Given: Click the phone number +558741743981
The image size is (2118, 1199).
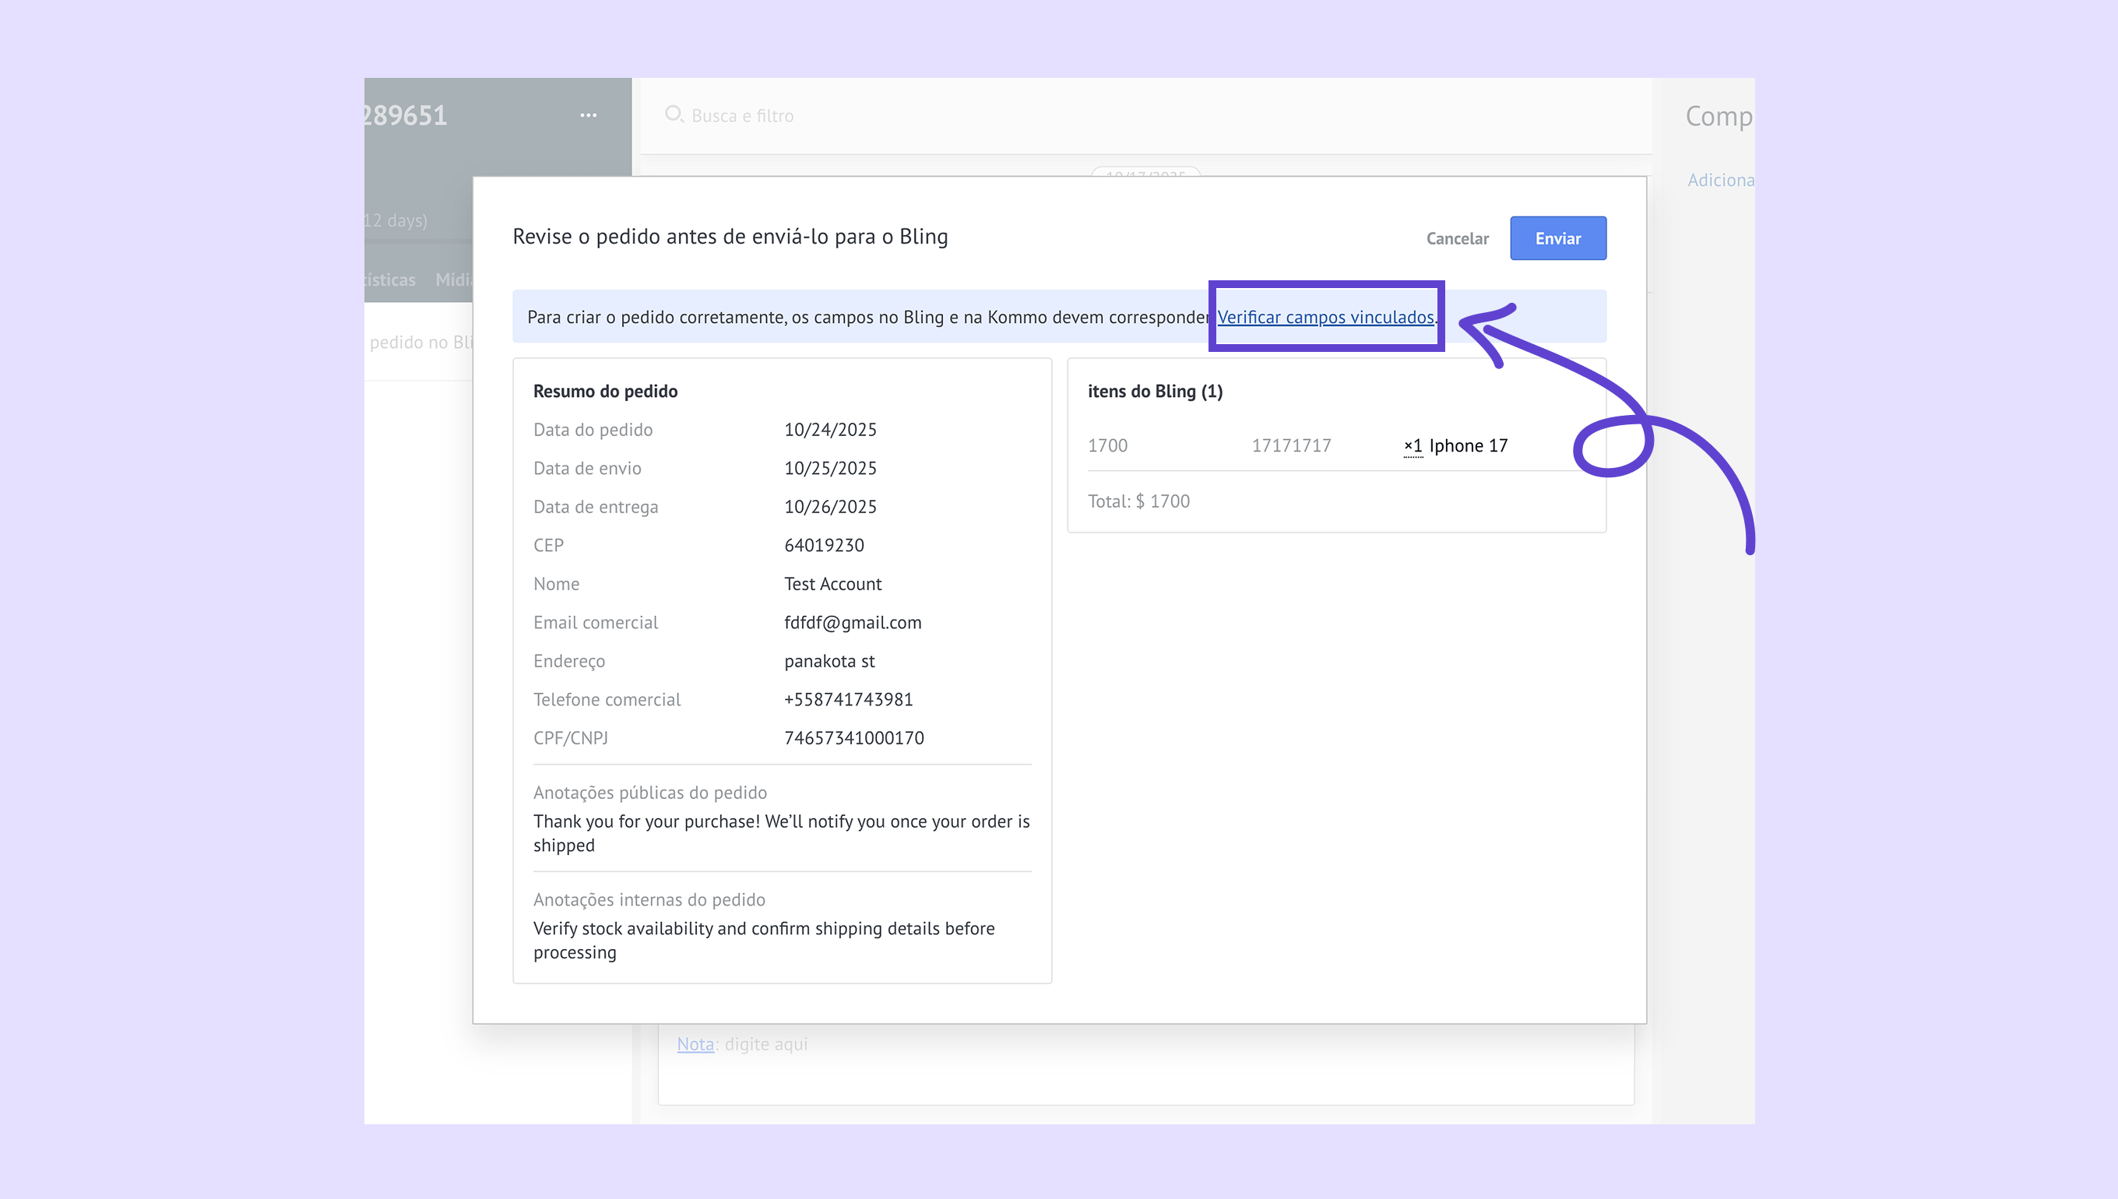Looking at the screenshot, I should [848, 700].
